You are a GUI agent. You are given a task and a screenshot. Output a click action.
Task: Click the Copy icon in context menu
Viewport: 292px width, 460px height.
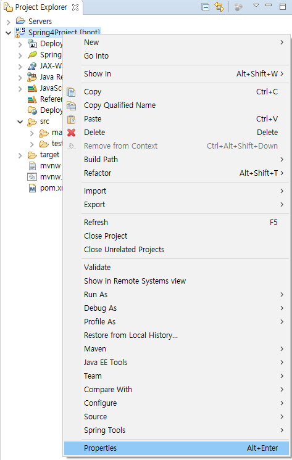[71, 92]
